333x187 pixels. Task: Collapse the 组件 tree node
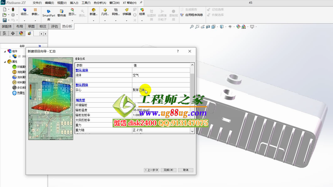[5, 51]
